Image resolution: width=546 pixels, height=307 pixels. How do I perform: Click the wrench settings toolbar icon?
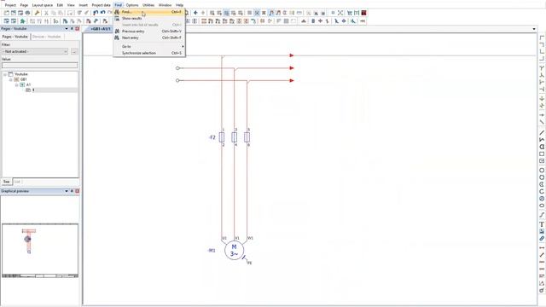tap(37, 13)
